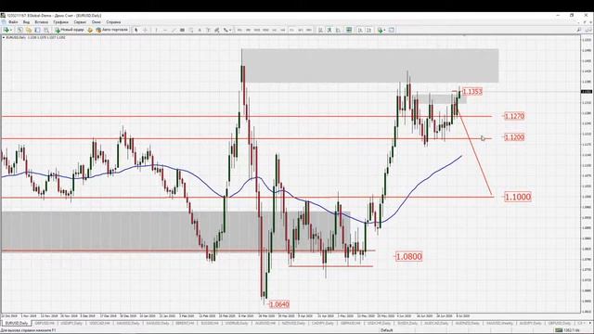Click the connection status indicator in status bar

567,330
